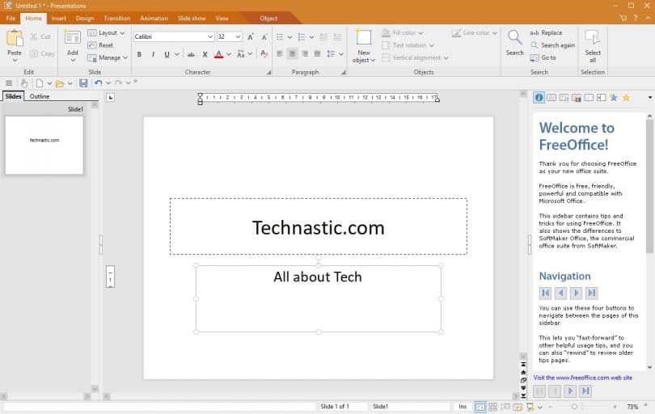This screenshot has height=414, width=655.
Task: Click sidebar Navigation last page button
Action: (591, 293)
